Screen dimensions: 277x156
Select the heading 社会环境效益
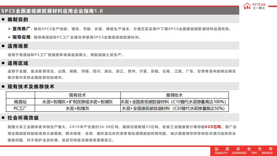pos(23,118)
